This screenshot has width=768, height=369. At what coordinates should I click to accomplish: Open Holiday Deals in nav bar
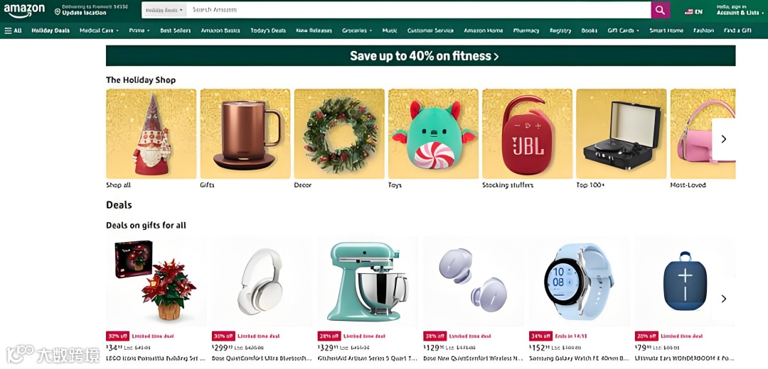(50, 31)
